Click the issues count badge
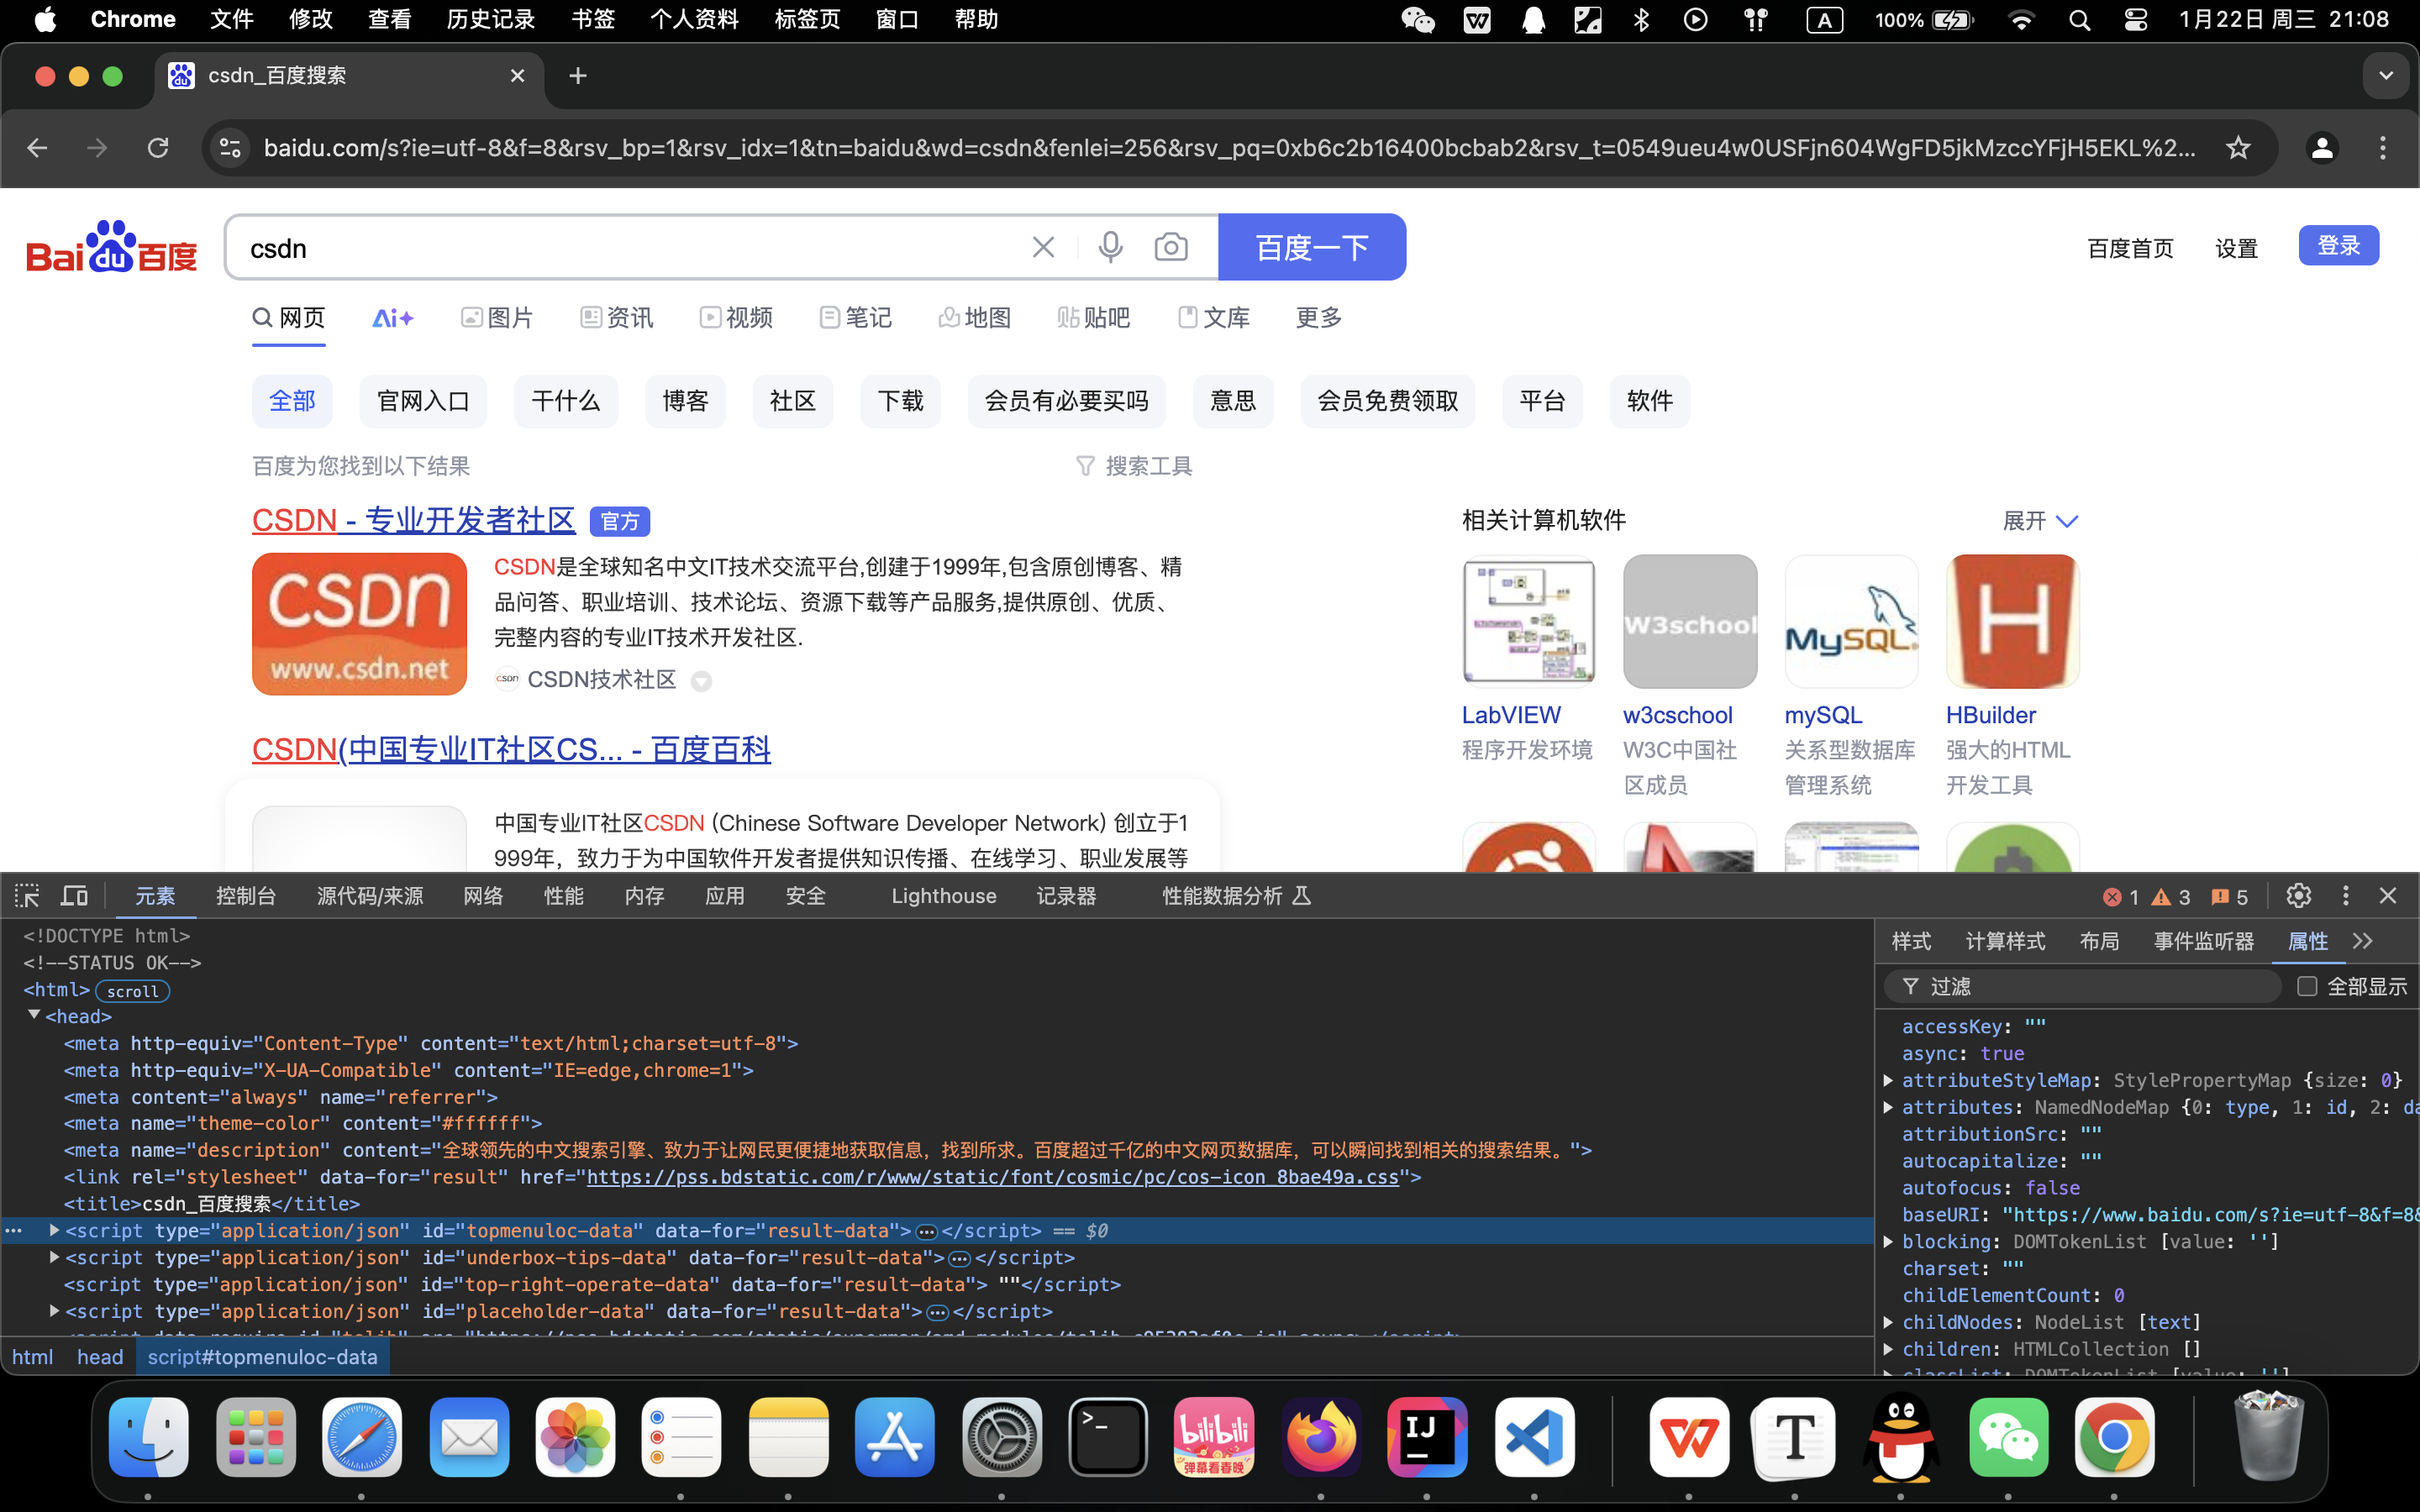The image size is (2420, 1512). pyautogui.click(x=2229, y=897)
